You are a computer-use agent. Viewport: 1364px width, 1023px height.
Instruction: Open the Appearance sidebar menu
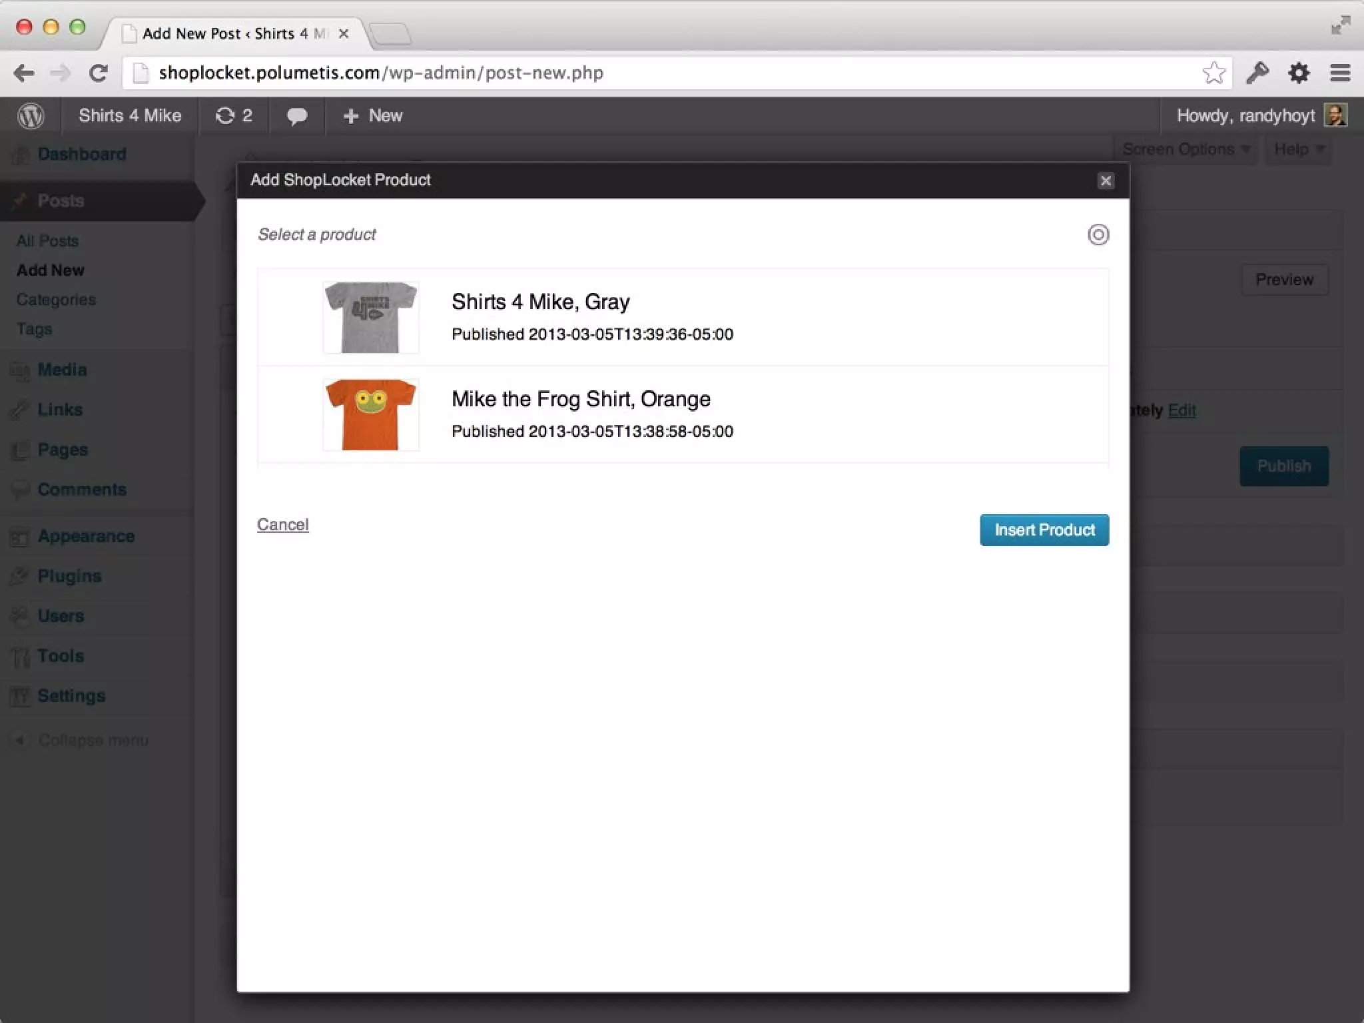(x=86, y=536)
